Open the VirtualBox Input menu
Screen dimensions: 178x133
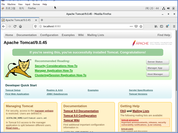(x=28, y=4)
